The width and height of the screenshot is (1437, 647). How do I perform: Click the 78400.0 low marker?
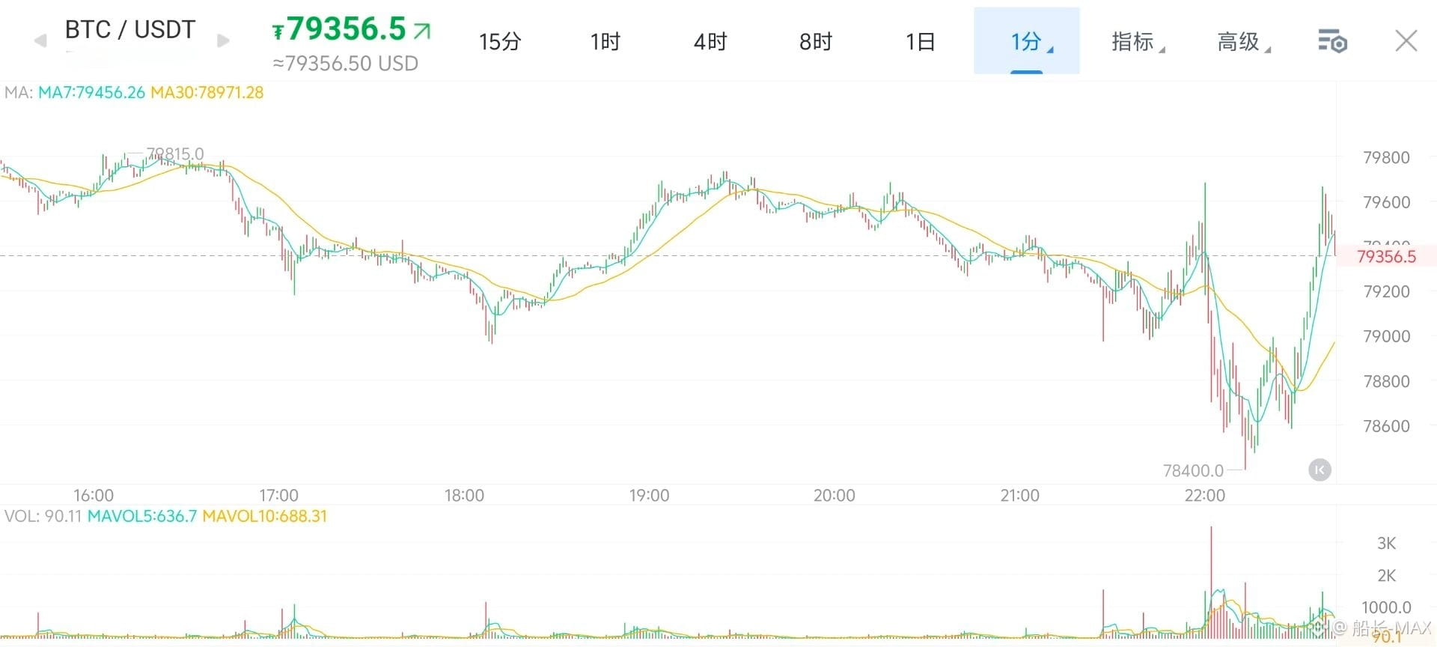tap(1193, 470)
